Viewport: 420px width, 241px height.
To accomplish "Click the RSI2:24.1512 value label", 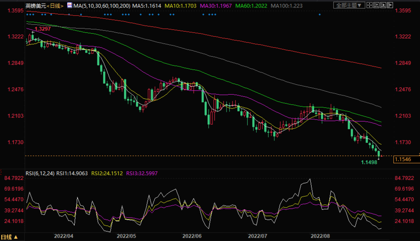I will [x=107, y=173].
